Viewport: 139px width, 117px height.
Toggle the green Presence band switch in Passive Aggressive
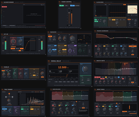(113, 46)
